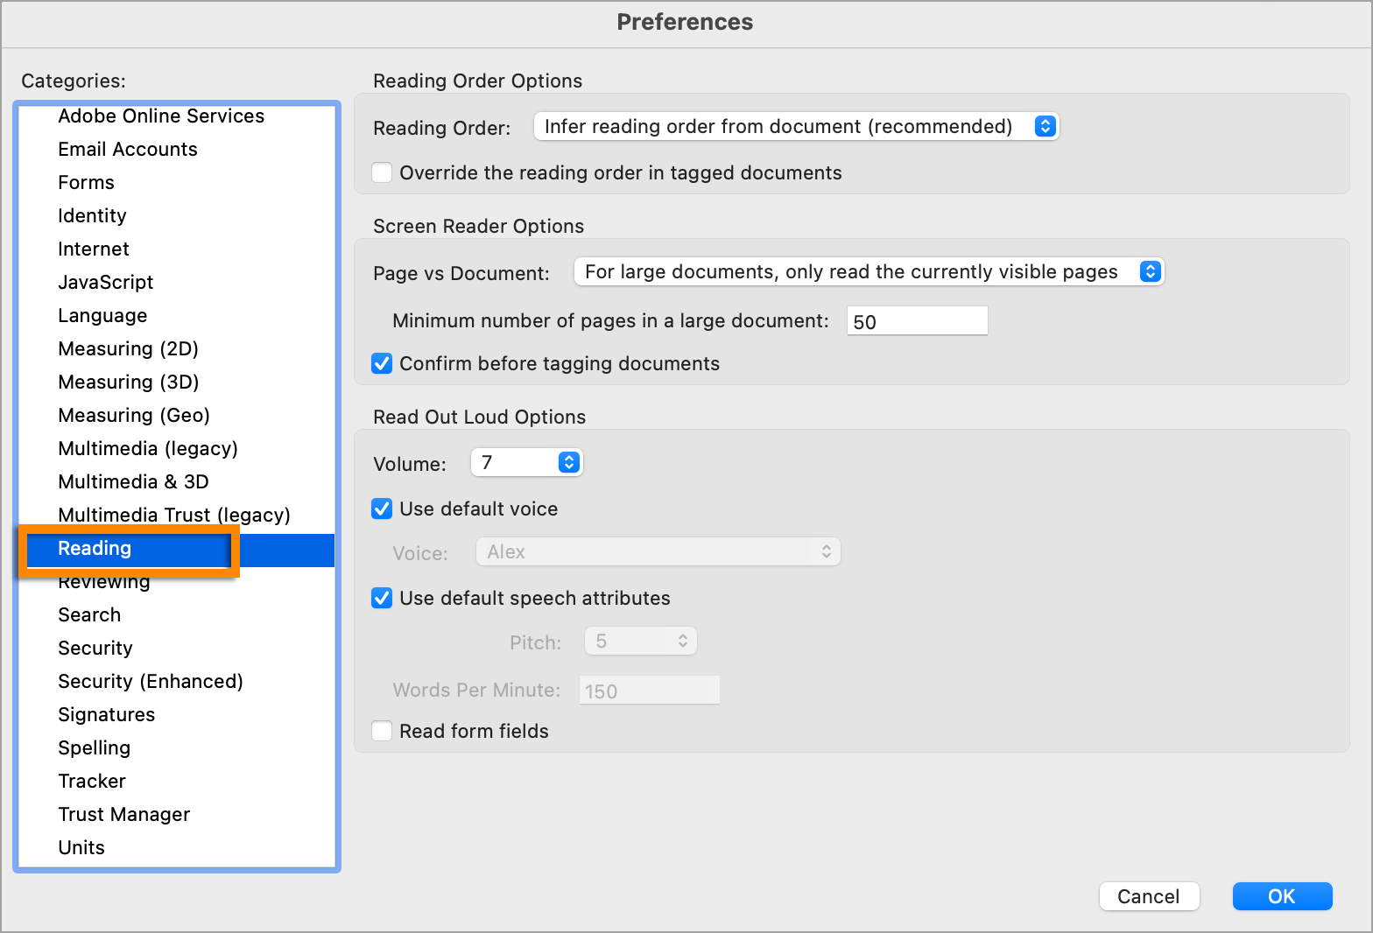Enable Override the reading order checkbox

pos(382,172)
